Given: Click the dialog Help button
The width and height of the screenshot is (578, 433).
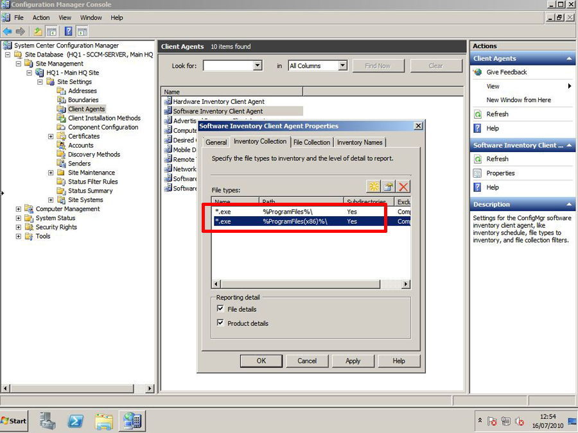Looking at the screenshot, I should 399,361.
